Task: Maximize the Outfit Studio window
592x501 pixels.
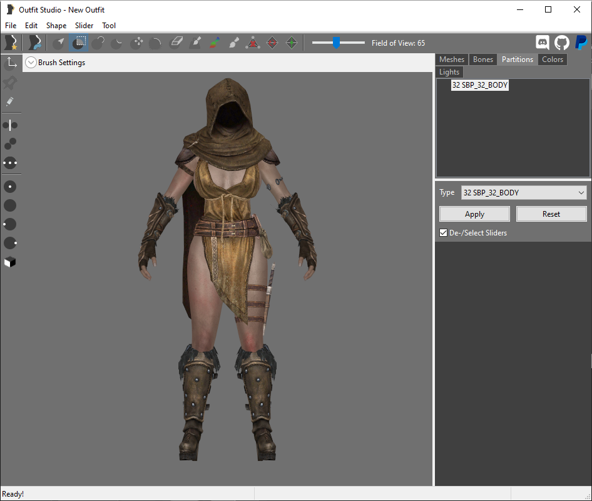Action: point(548,10)
